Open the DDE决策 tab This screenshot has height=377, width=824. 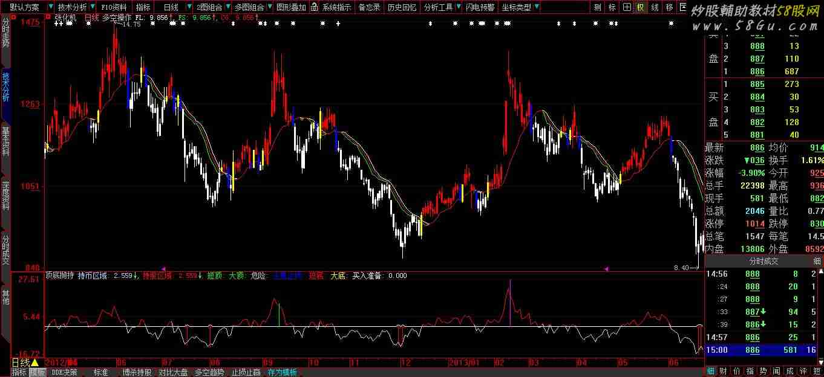pos(64,372)
